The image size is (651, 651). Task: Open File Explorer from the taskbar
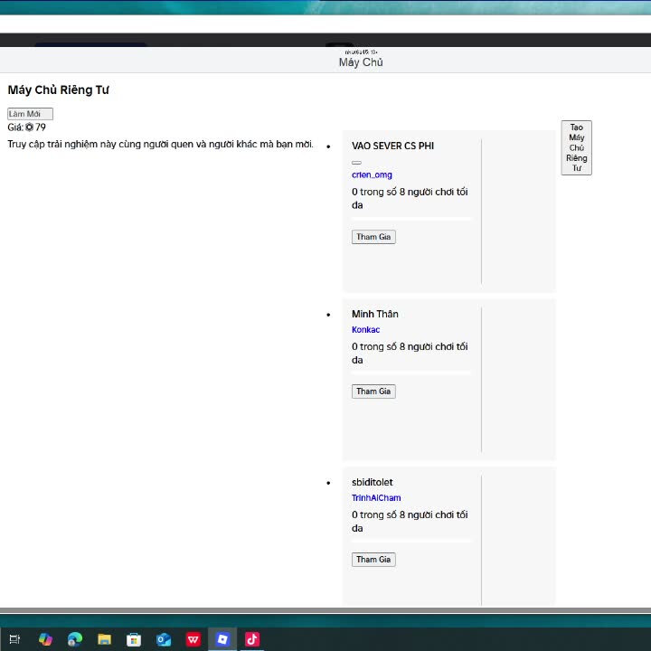coord(104,639)
